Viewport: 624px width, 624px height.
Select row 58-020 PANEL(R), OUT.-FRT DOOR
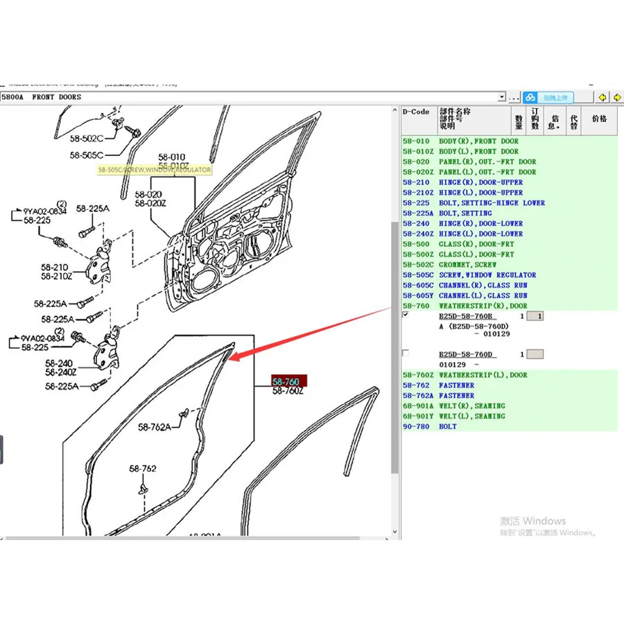pyautogui.click(x=510, y=162)
